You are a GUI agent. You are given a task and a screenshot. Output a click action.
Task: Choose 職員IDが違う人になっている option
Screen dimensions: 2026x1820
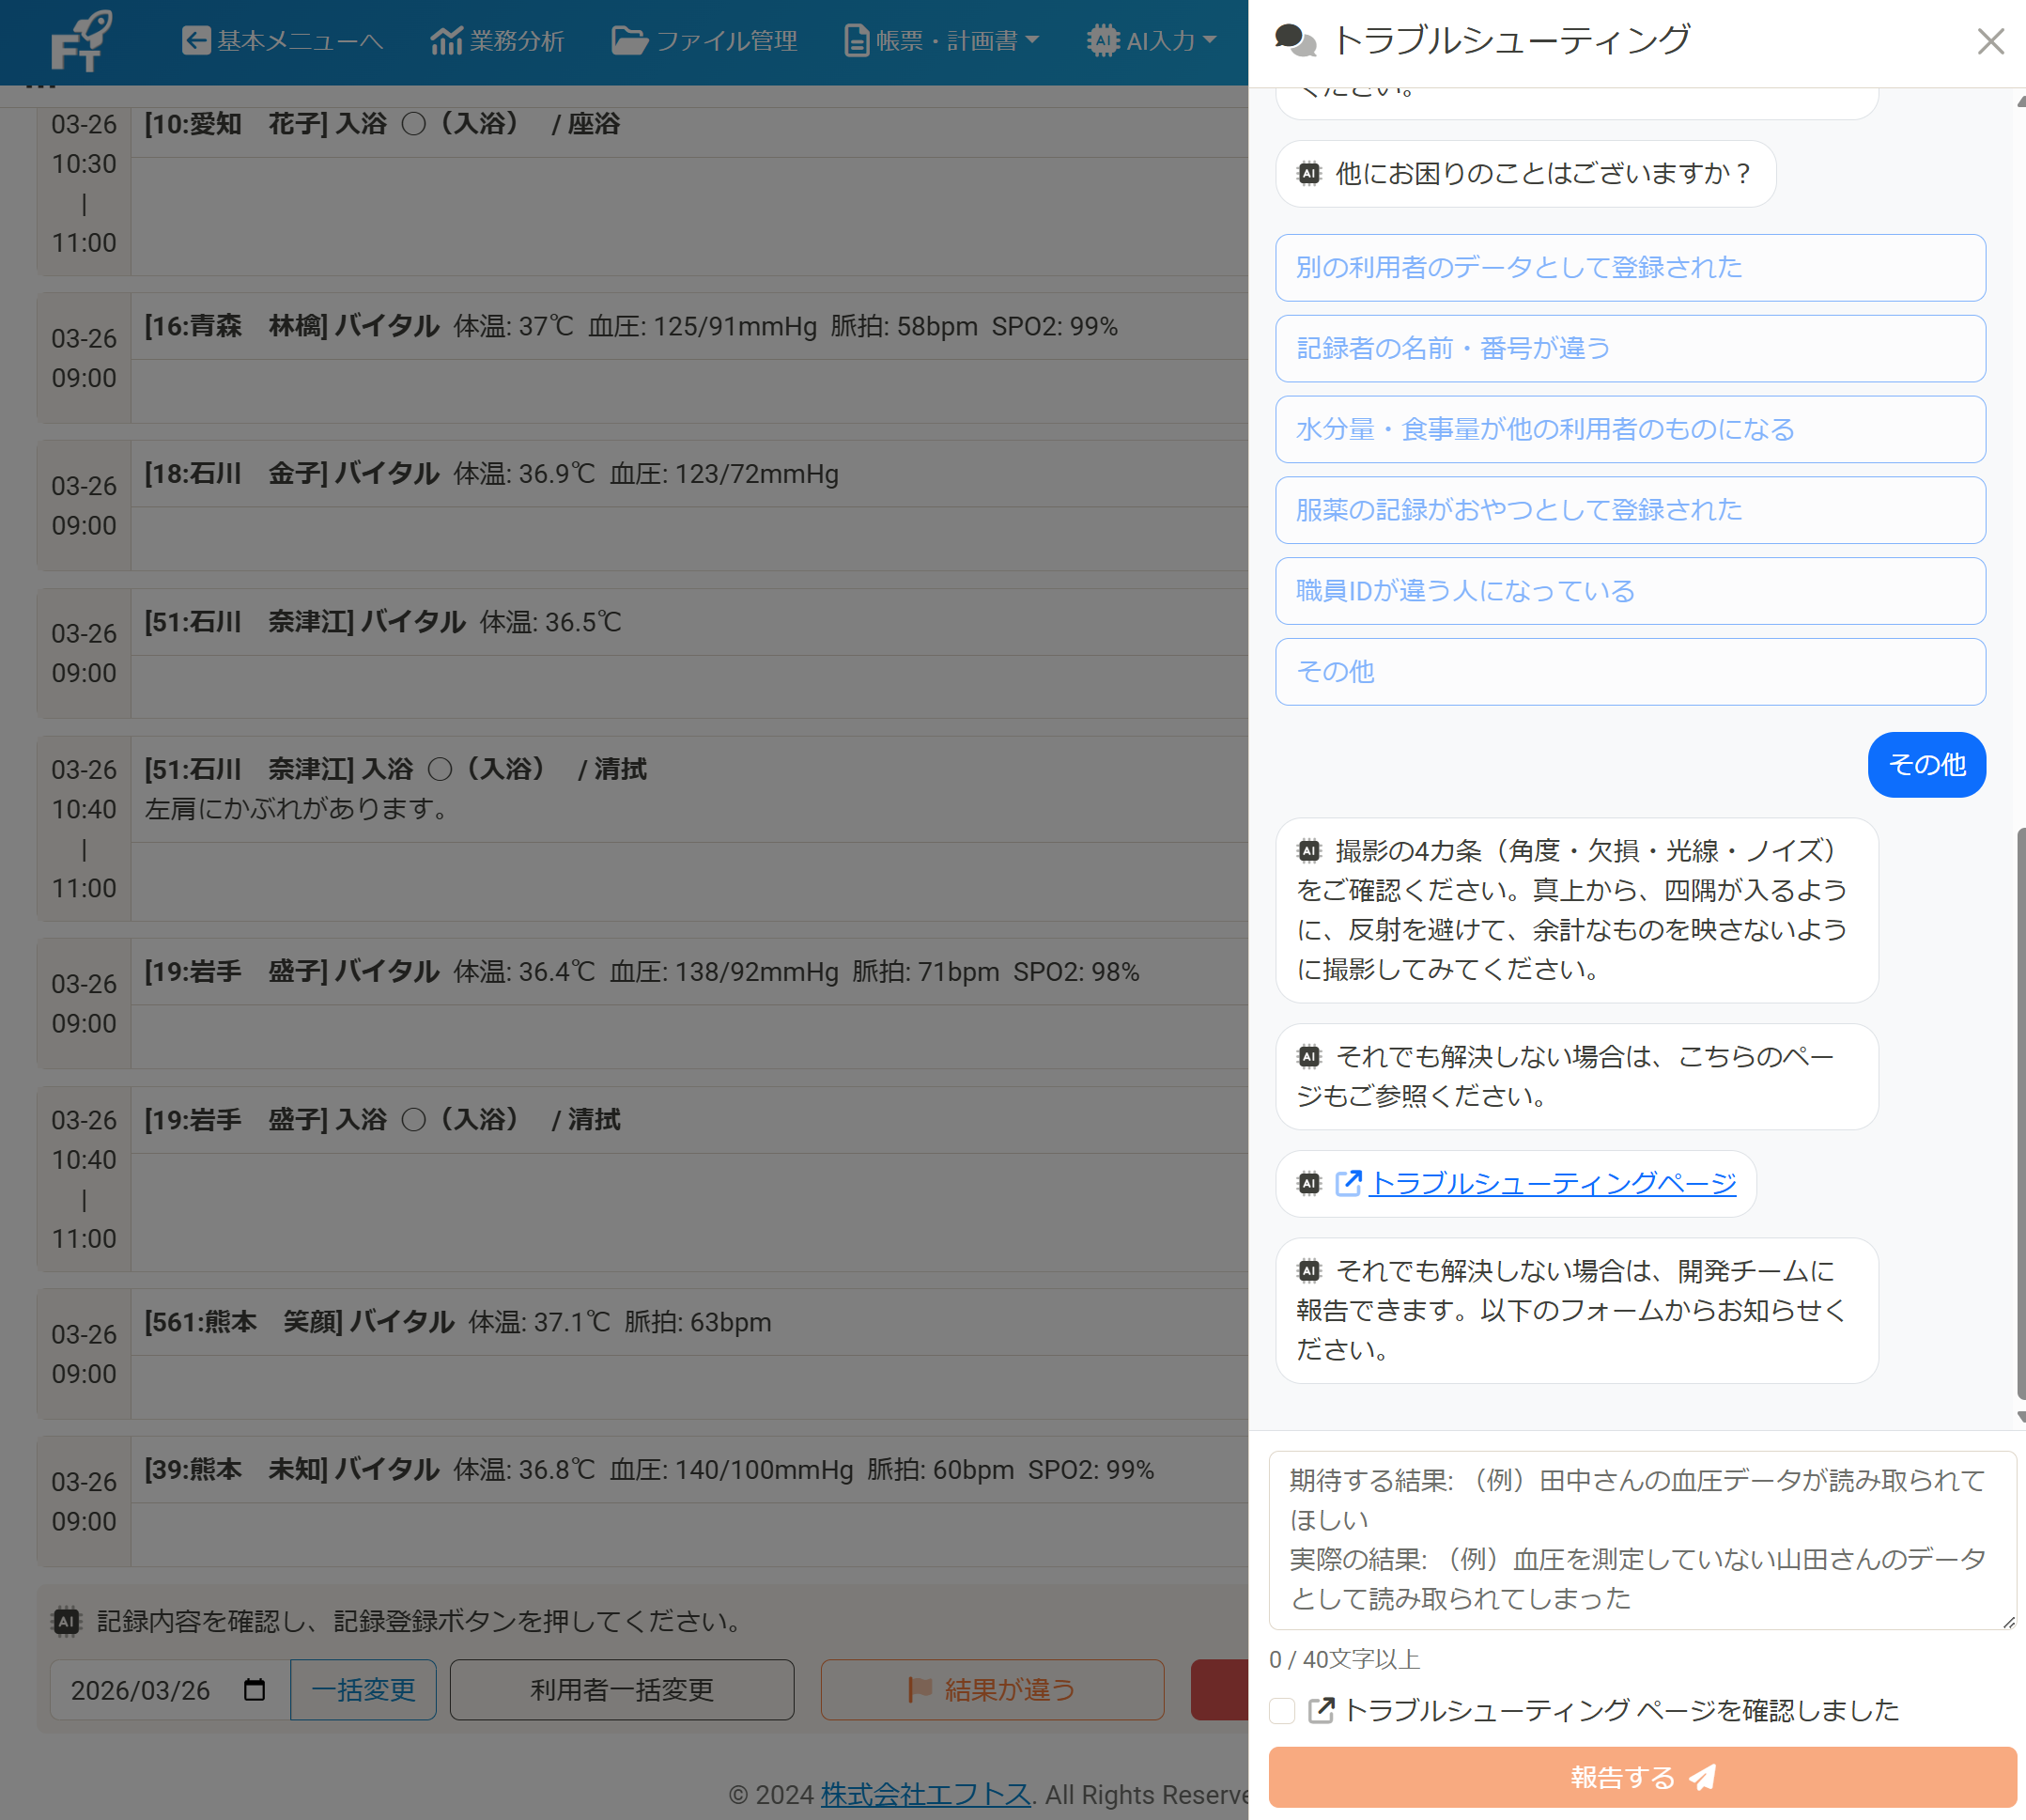coord(1630,591)
